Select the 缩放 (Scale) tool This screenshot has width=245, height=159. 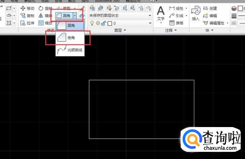click(45, 23)
